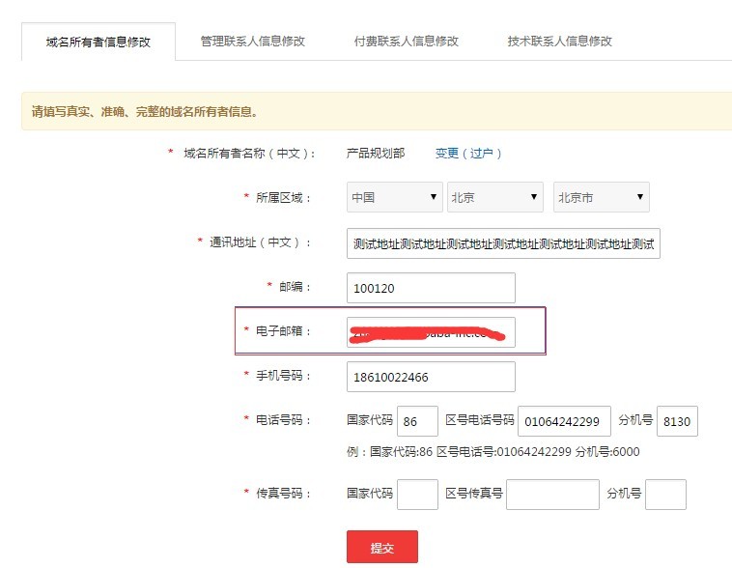Select the 付费联系人信息修改 tab
The width and height of the screenshot is (732, 568).
pos(407,42)
